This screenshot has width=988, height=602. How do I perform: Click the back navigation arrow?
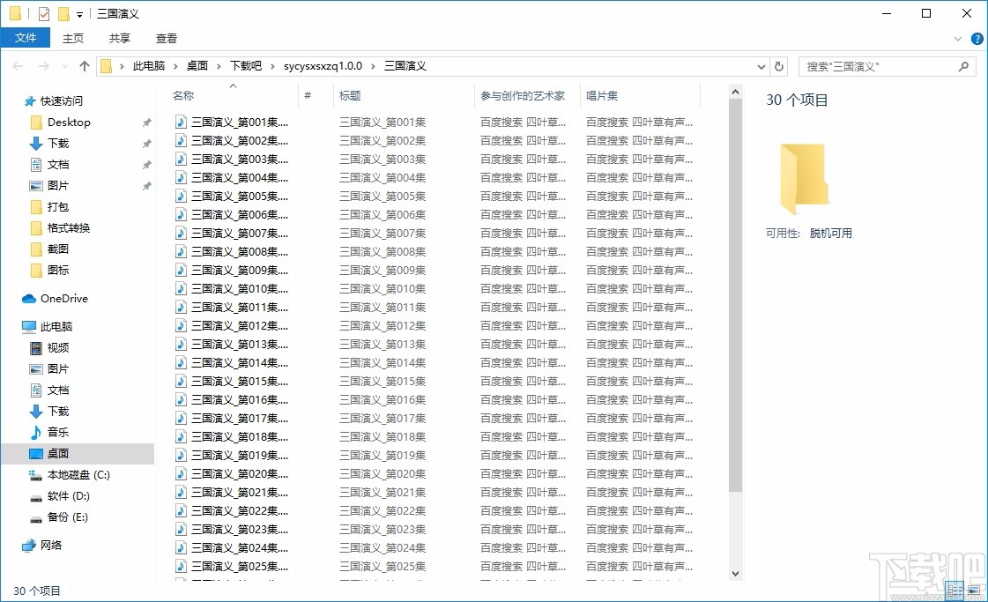tap(18, 65)
